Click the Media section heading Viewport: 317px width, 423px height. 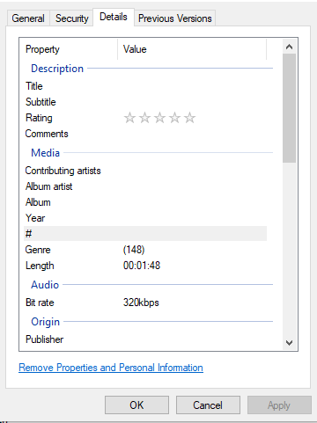click(x=46, y=153)
